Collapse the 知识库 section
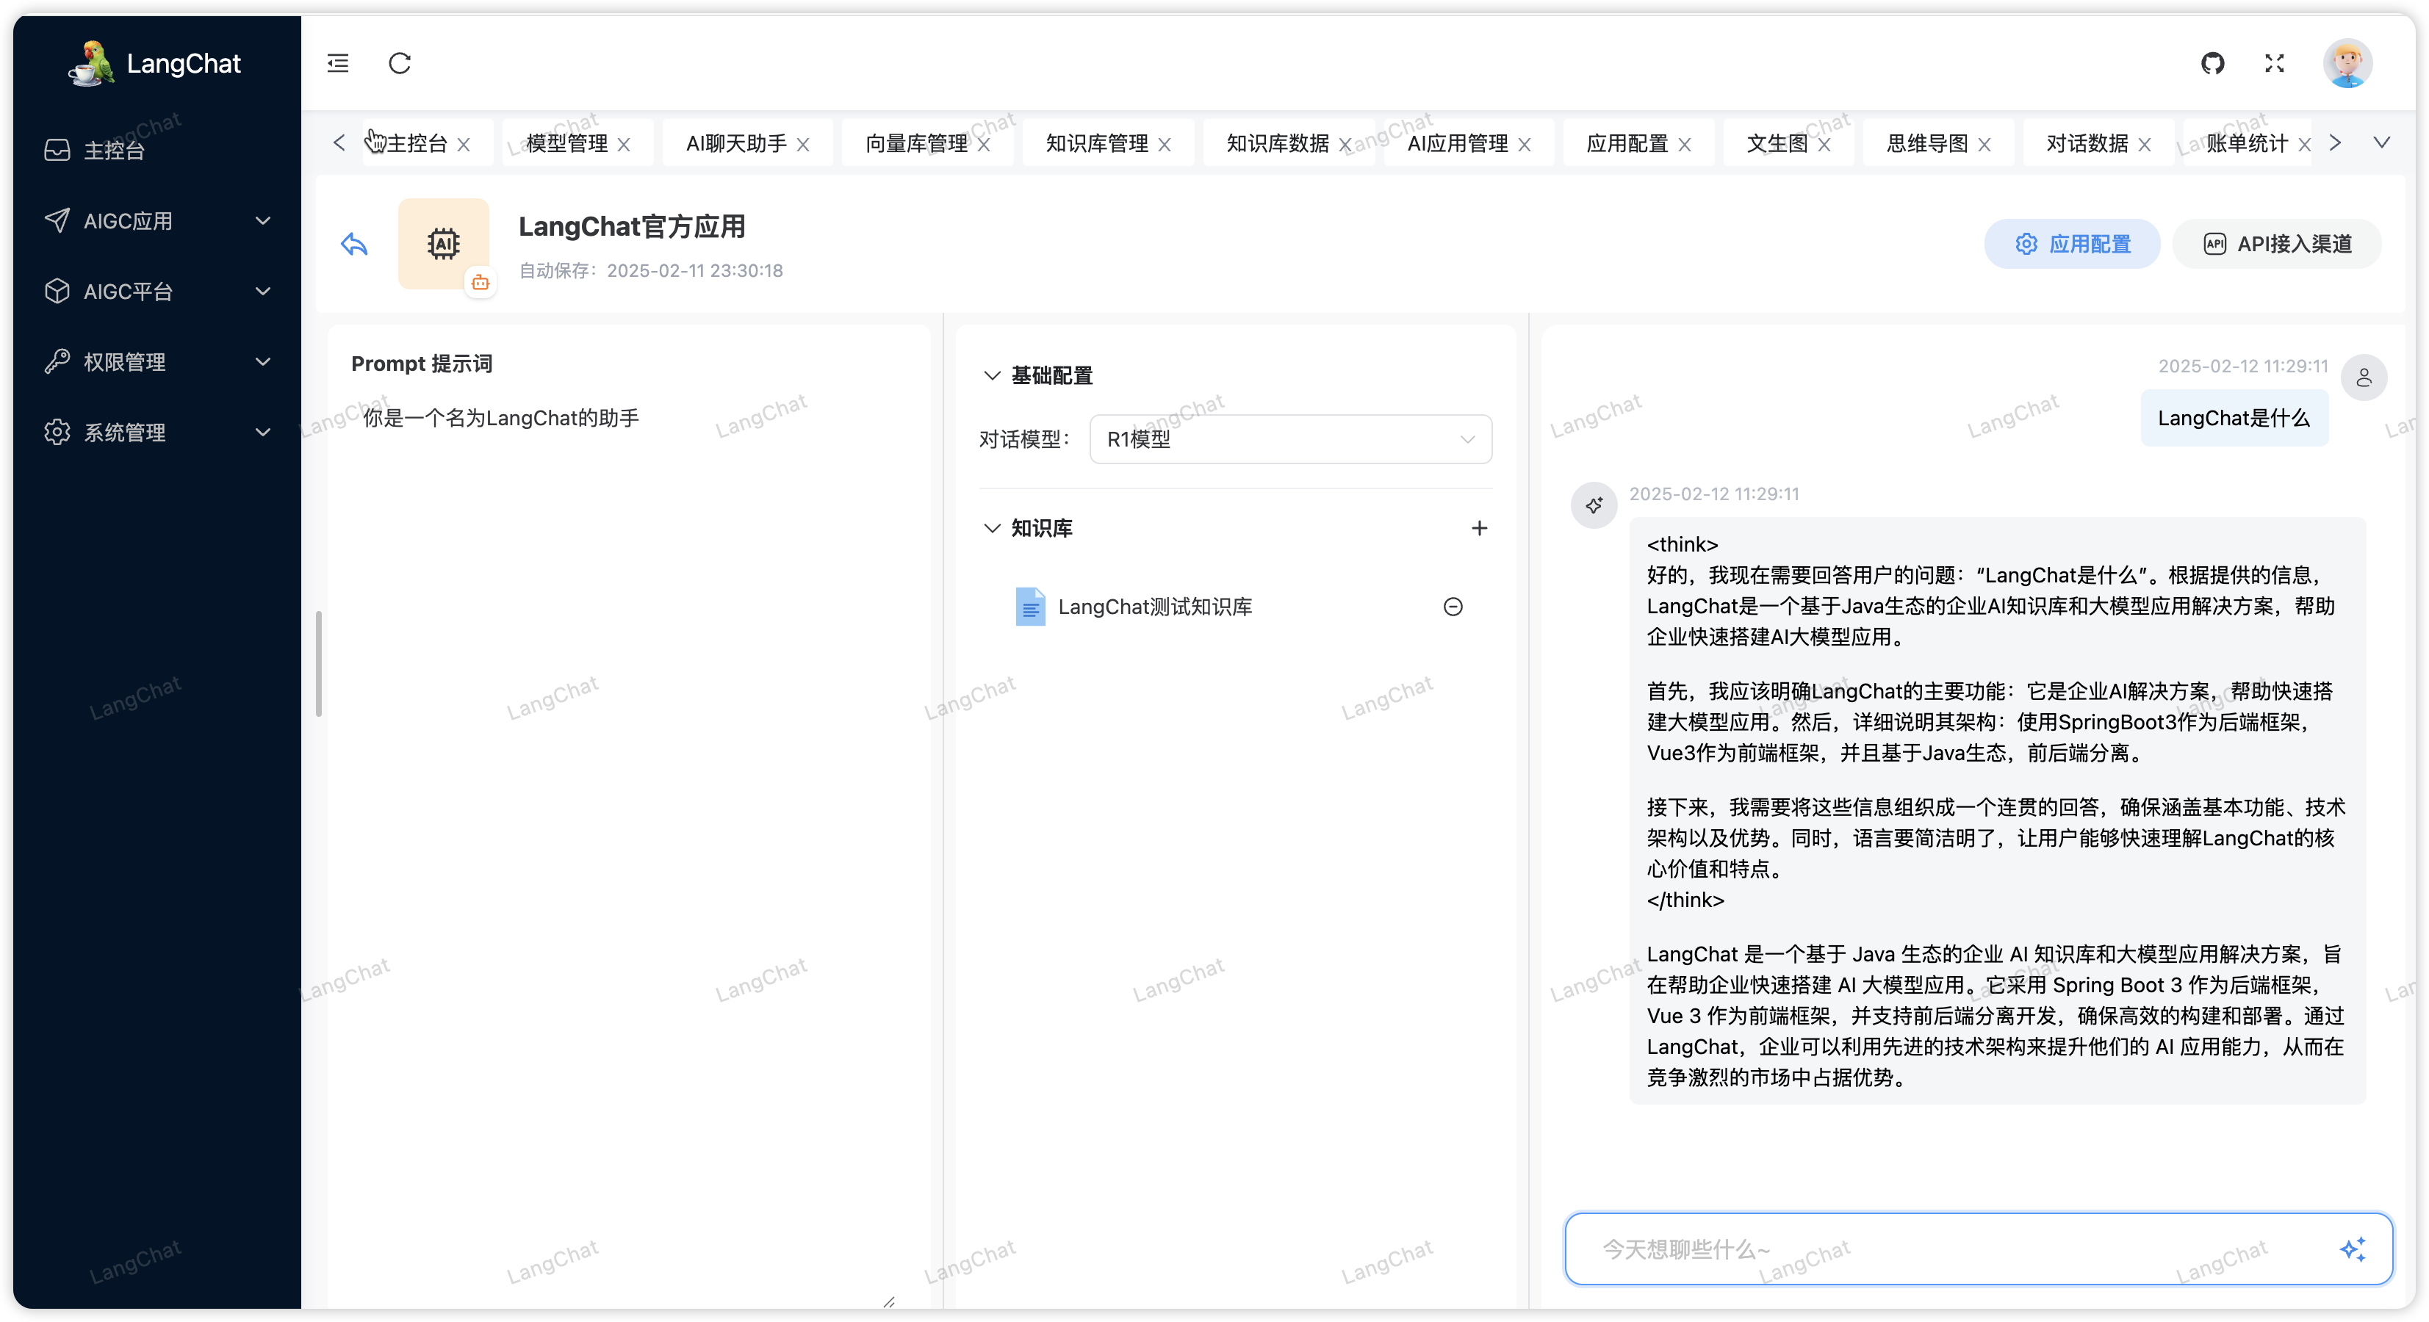Viewport: 2429px width, 1322px height. tap(992, 529)
